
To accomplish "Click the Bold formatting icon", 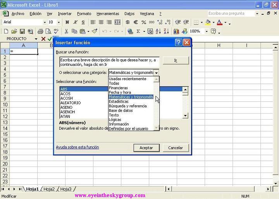I will (x=67, y=22).
